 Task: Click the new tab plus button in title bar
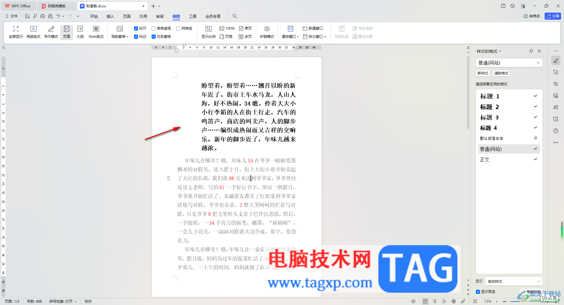pyautogui.click(x=153, y=6)
